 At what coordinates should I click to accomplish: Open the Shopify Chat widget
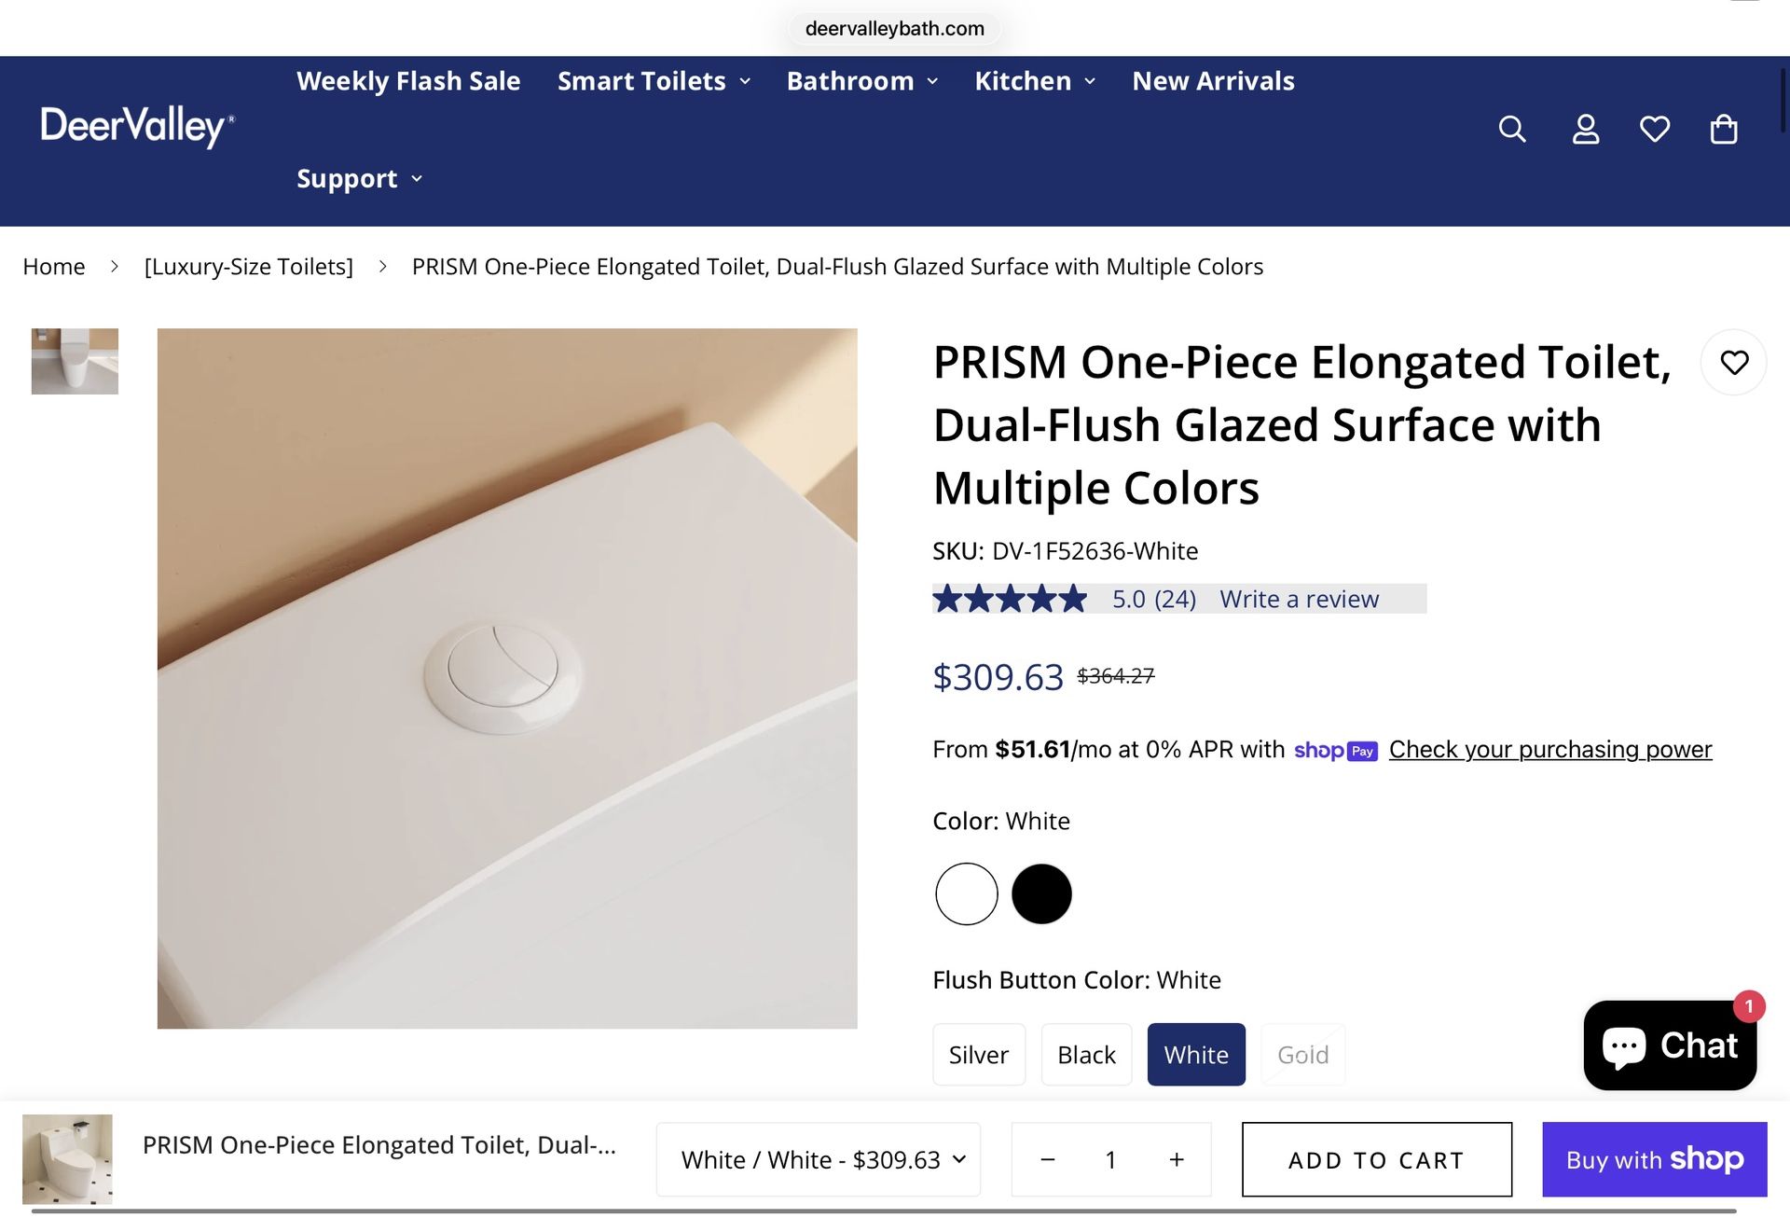point(1670,1045)
